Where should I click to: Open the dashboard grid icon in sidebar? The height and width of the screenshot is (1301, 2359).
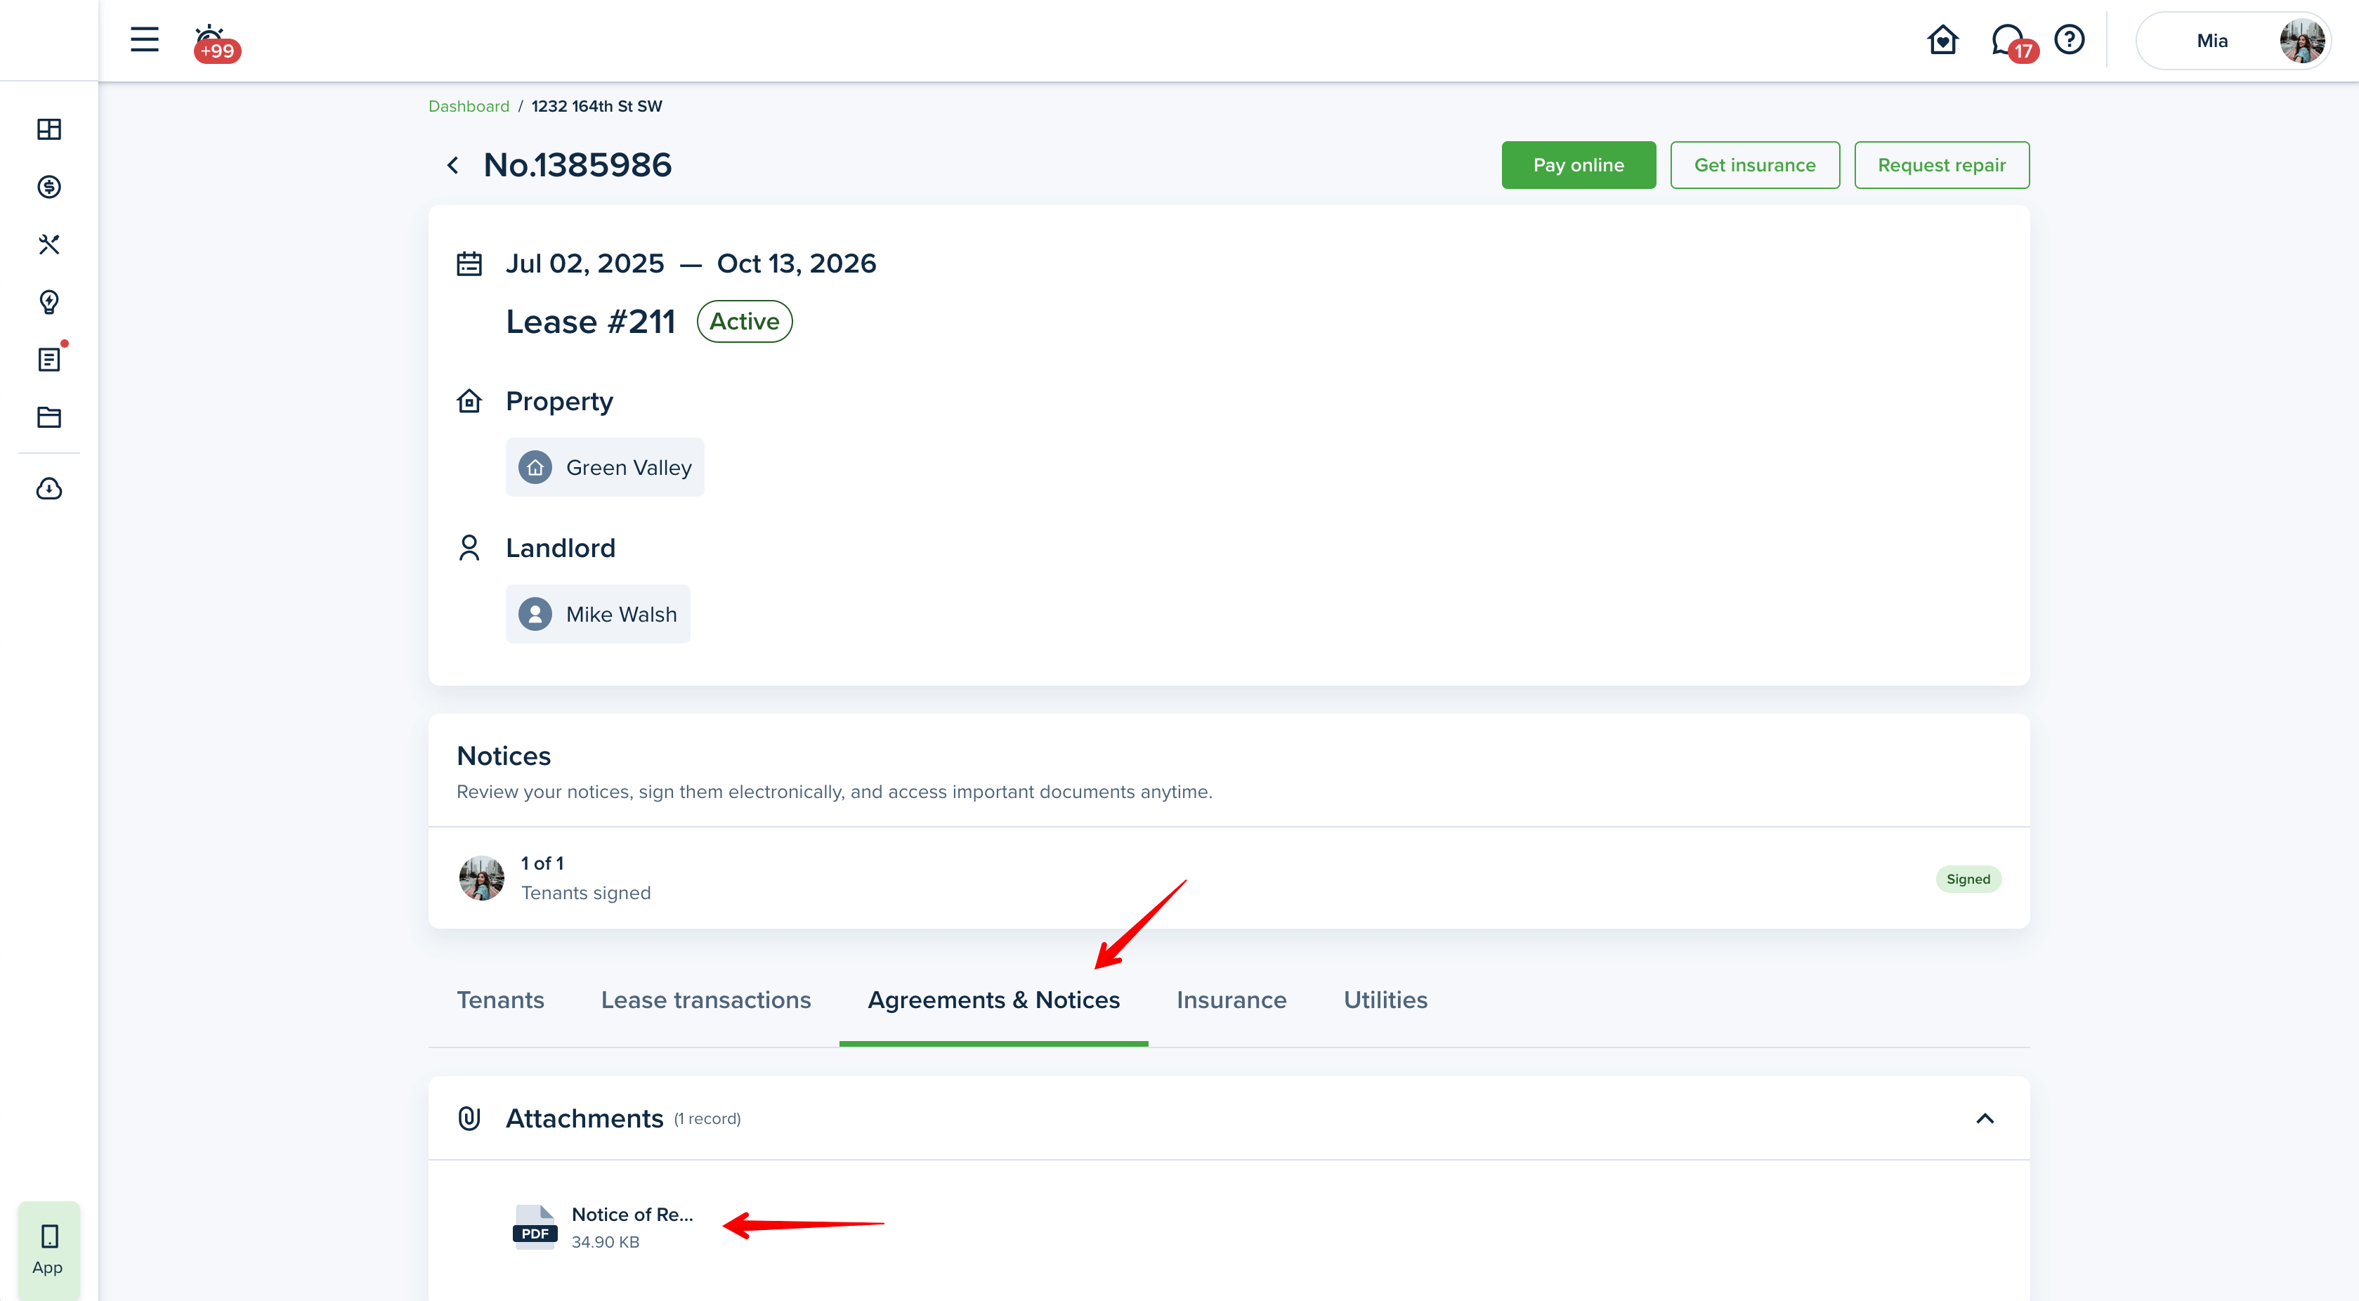[x=49, y=129]
